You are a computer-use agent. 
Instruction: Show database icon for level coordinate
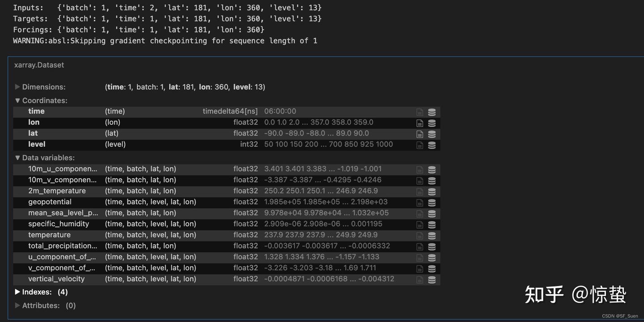(432, 145)
